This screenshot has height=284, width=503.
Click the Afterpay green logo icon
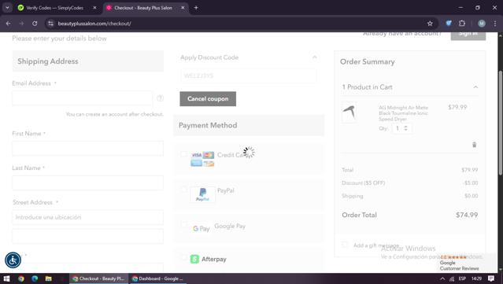[x=194, y=259]
